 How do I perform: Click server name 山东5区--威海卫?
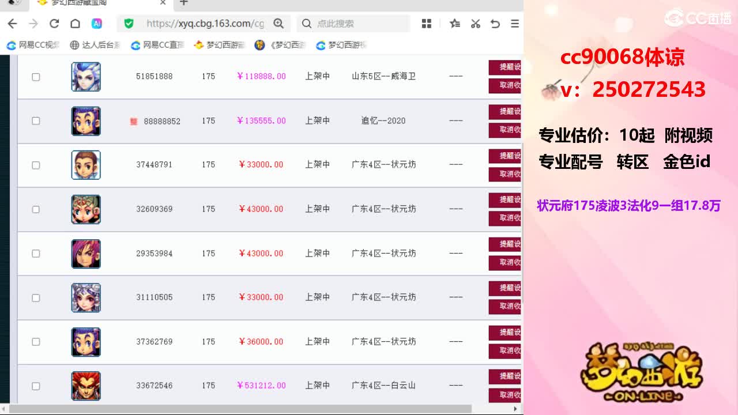click(383, 77)
